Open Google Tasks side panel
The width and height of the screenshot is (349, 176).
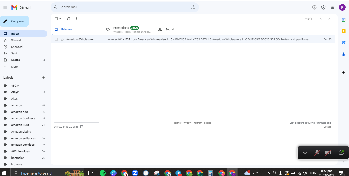(343, 43)
